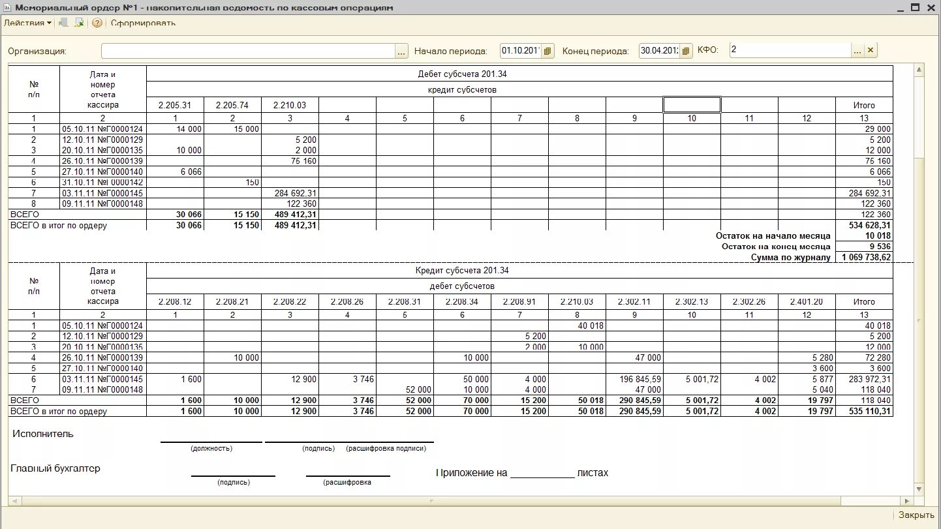Screen dimensions: 941x529
Task: Open help via the question mark icon
Action: [97, 23]
